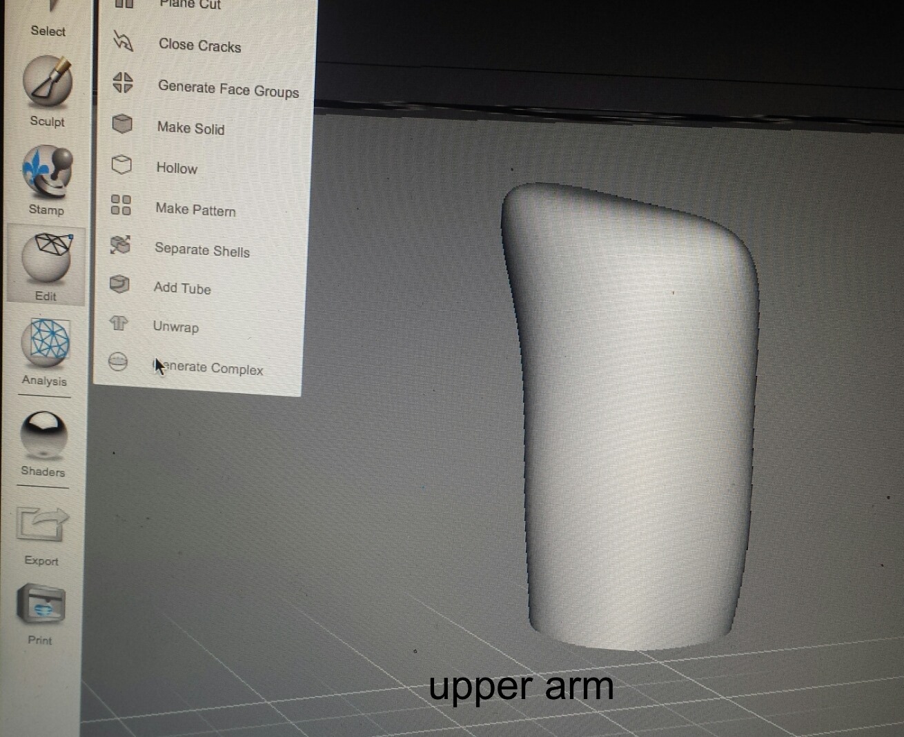The image size is (904, 737).
Task: Open the Print tool
Action: [41, 605]
